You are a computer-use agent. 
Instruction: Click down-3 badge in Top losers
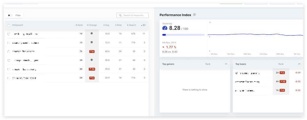point(282,73)
